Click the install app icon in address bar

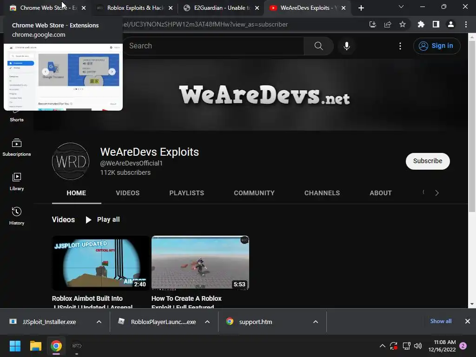(372, 24)
